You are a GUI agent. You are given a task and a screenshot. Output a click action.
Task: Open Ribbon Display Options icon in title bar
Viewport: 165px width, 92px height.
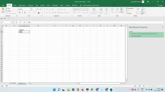(x=148, y=2)
